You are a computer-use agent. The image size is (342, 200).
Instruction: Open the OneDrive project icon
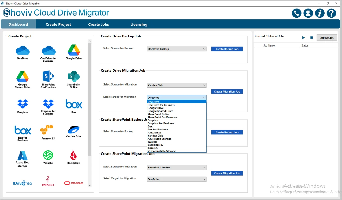23,52
